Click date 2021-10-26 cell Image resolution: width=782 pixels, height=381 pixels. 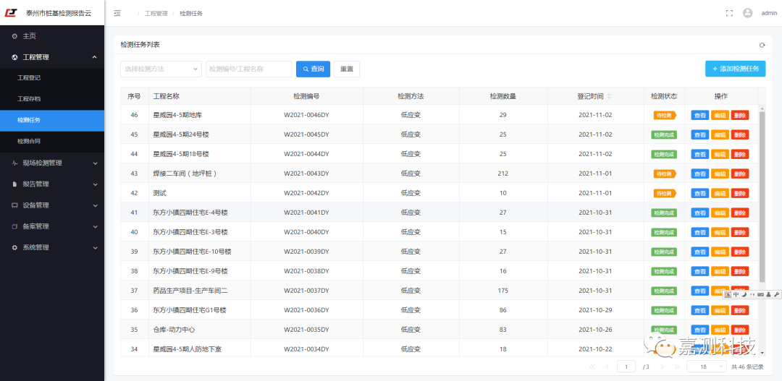(x=595, y=330)
